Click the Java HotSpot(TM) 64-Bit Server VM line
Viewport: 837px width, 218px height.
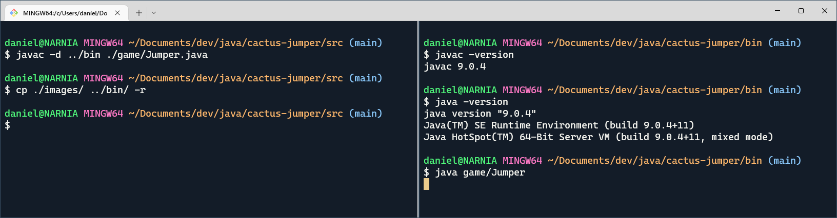(x=599, y=137)
